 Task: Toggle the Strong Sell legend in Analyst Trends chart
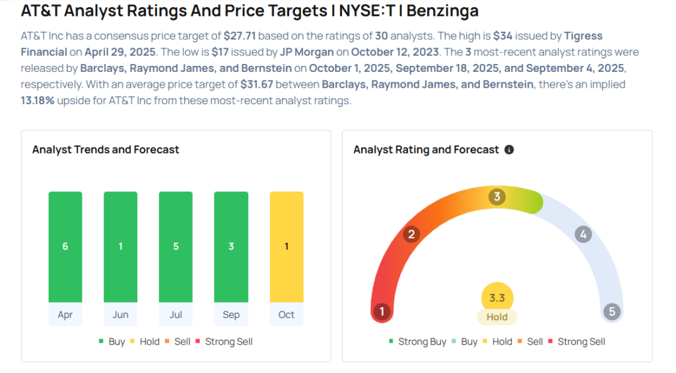tap(224, 341)
